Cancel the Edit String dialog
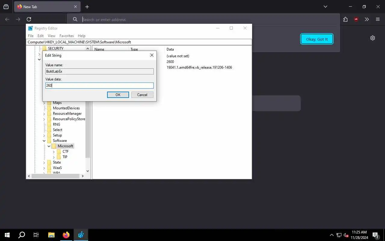Screen dimensions: 385x241 click(142, 95)
